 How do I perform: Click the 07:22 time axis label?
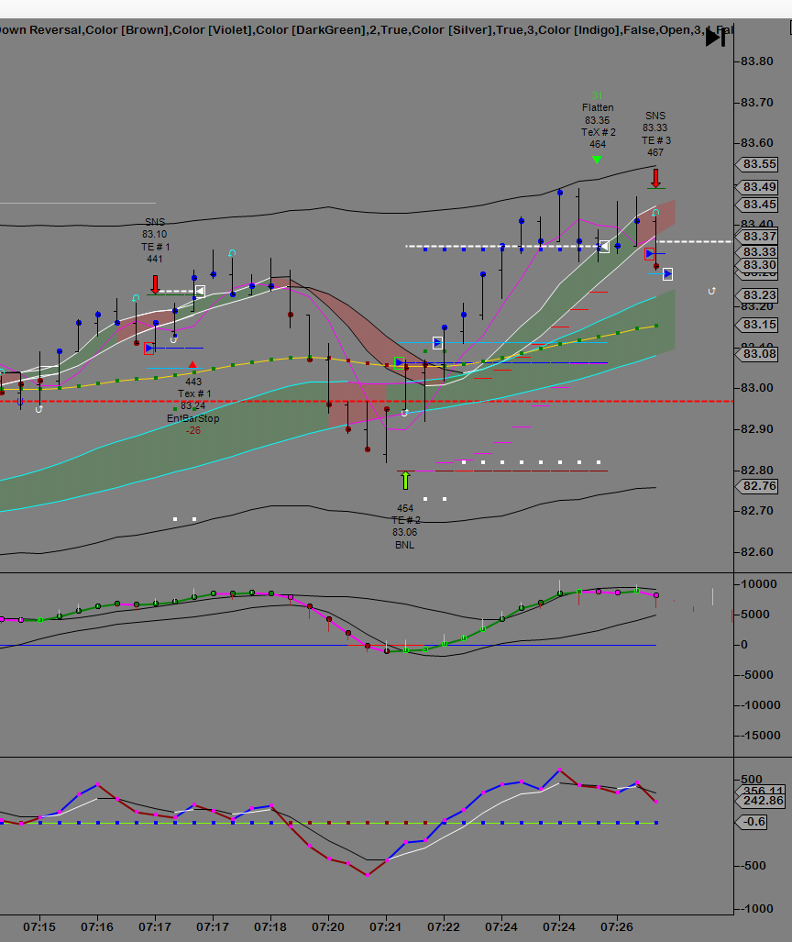click(443, 927)
